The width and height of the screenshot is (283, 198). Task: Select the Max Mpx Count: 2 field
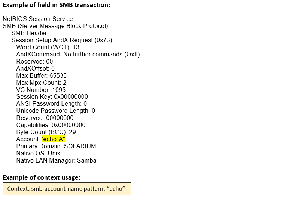click(41, 83)
